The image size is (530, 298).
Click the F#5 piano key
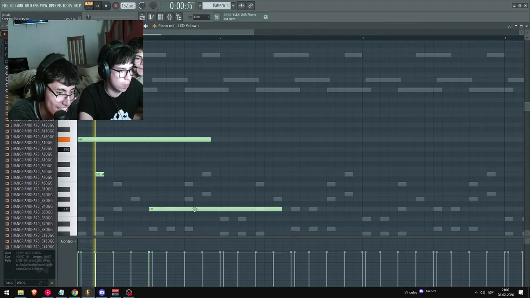[x=64, y=209]
